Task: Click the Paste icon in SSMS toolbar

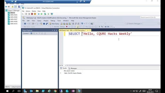Action: pos(78,24)
